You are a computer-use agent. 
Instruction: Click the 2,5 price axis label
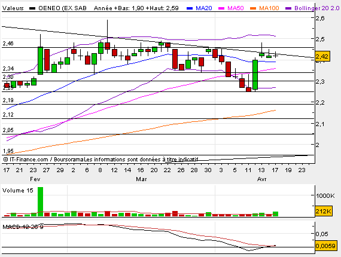(320, 39)
